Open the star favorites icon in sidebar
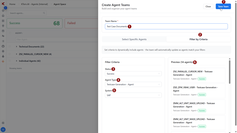Image resolution: width=237 pixels, height=133 pixels. pyautogui.click(x=3, y=11)
